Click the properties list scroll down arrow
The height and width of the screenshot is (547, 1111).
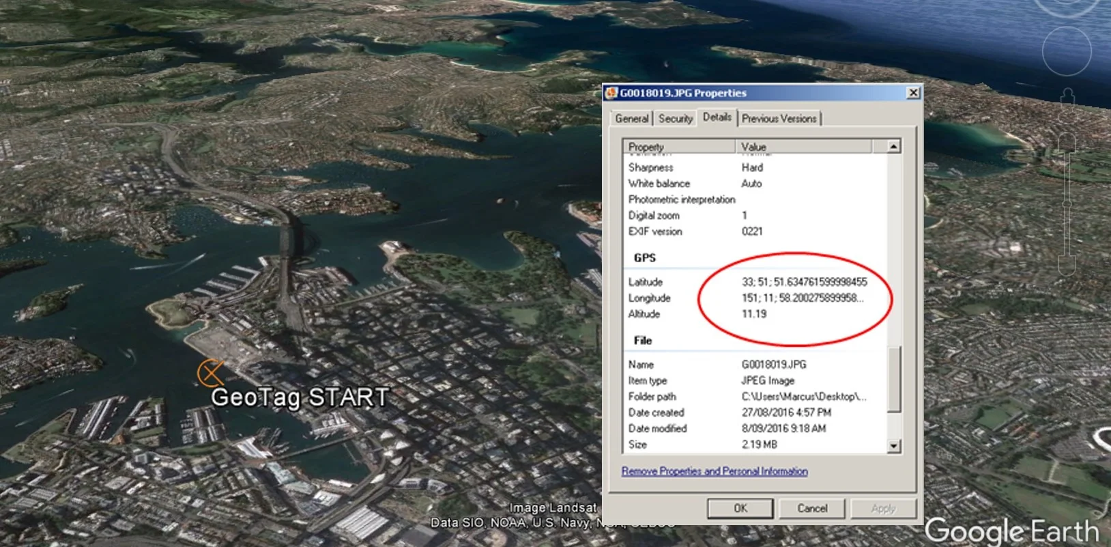[x=893, y=447]
